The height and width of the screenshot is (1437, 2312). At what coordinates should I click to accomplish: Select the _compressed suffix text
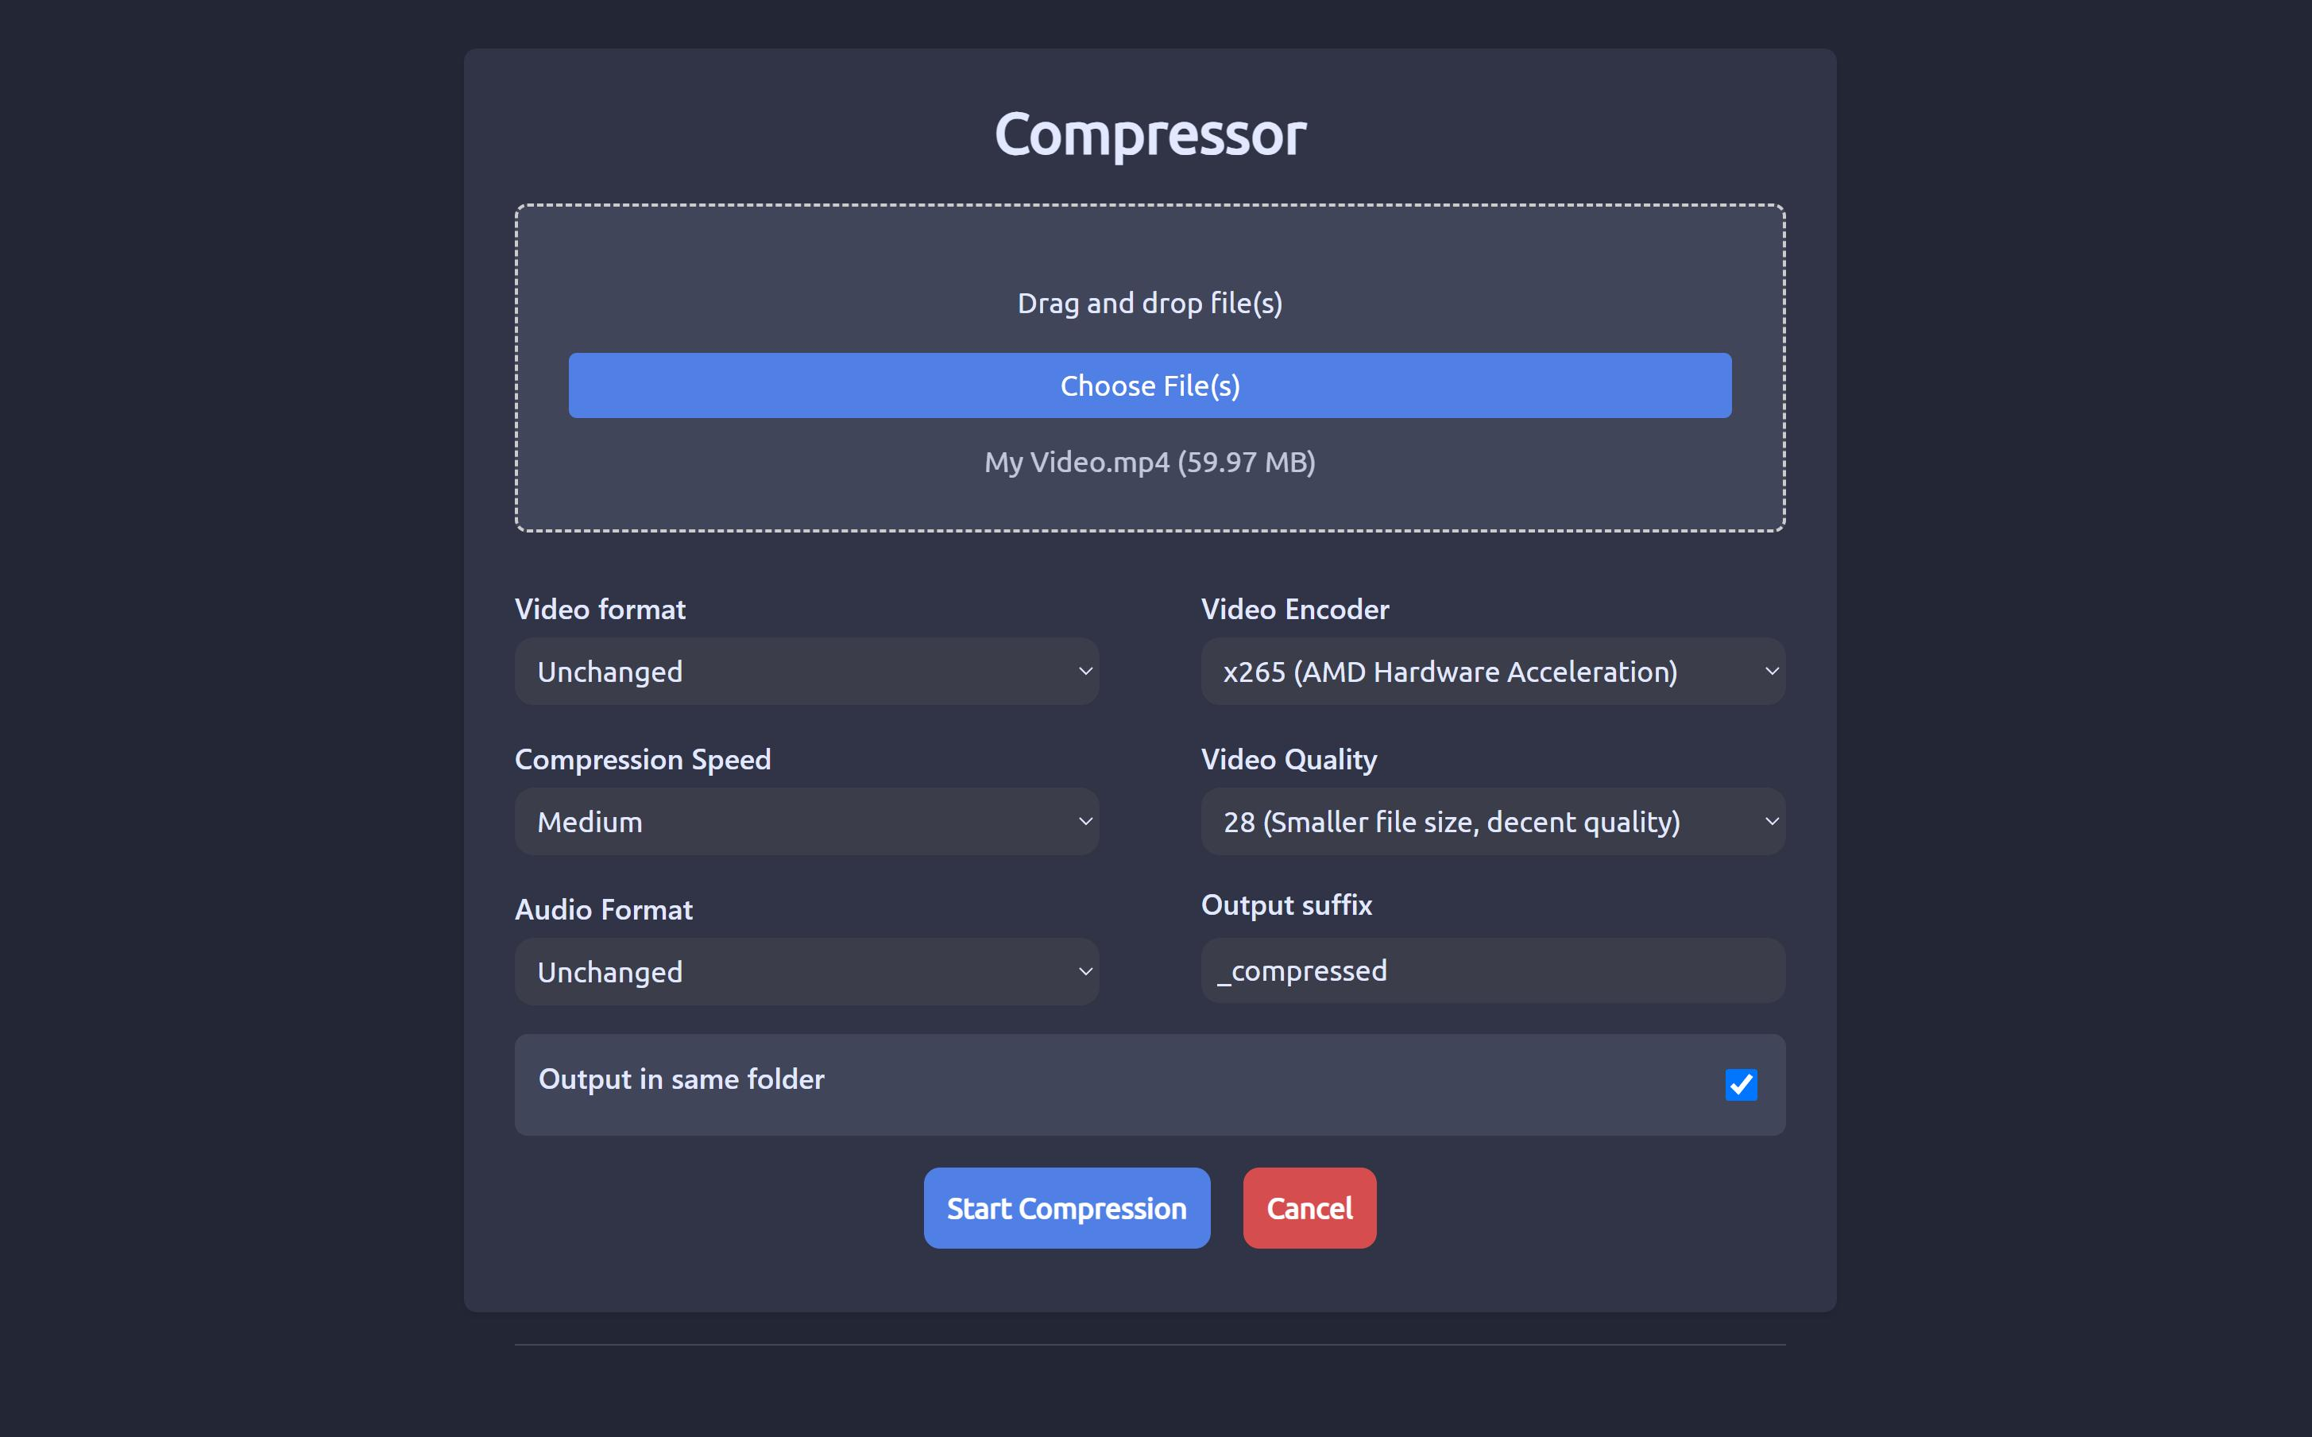tap(1303, 970)
